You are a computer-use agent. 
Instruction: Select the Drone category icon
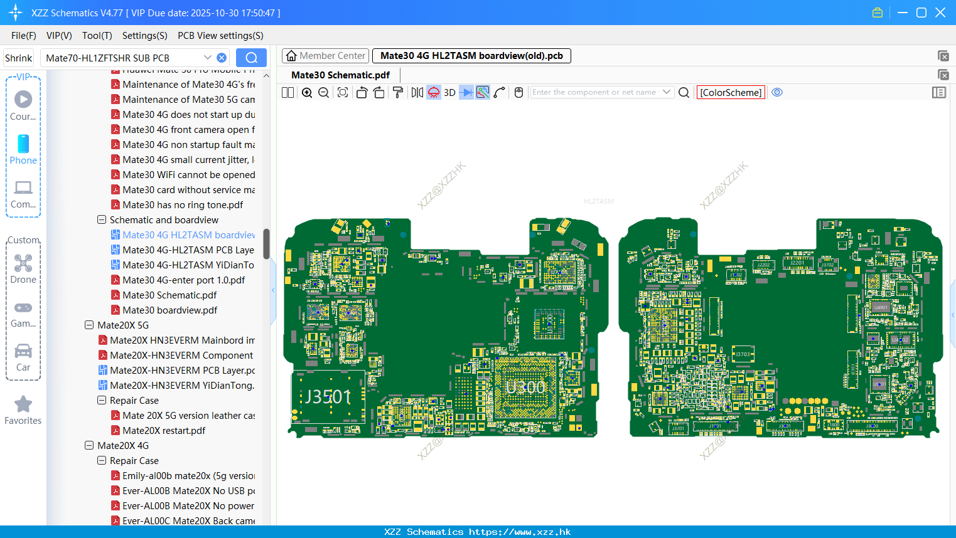tap(23, 269)
